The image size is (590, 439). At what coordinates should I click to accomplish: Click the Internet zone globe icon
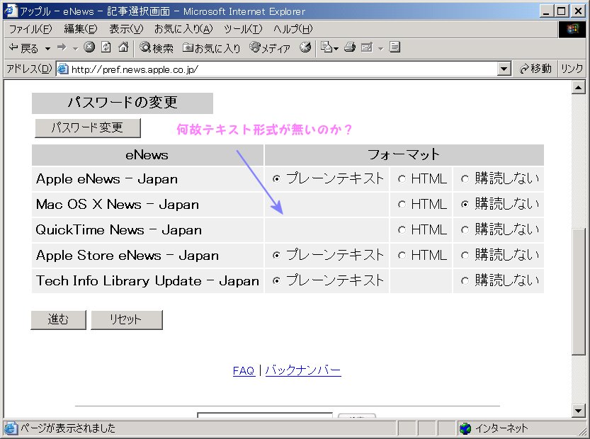(x=465, y=428)
